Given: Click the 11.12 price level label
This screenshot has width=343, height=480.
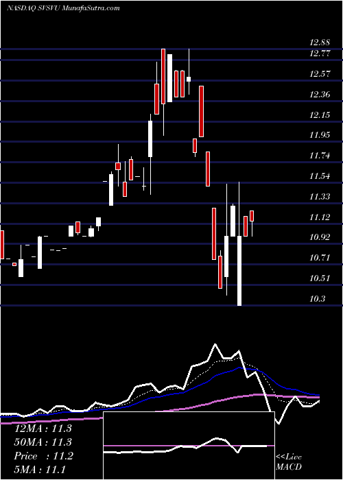Looking at the screenshot, I should pyautogui.click(x=320, y=217).
